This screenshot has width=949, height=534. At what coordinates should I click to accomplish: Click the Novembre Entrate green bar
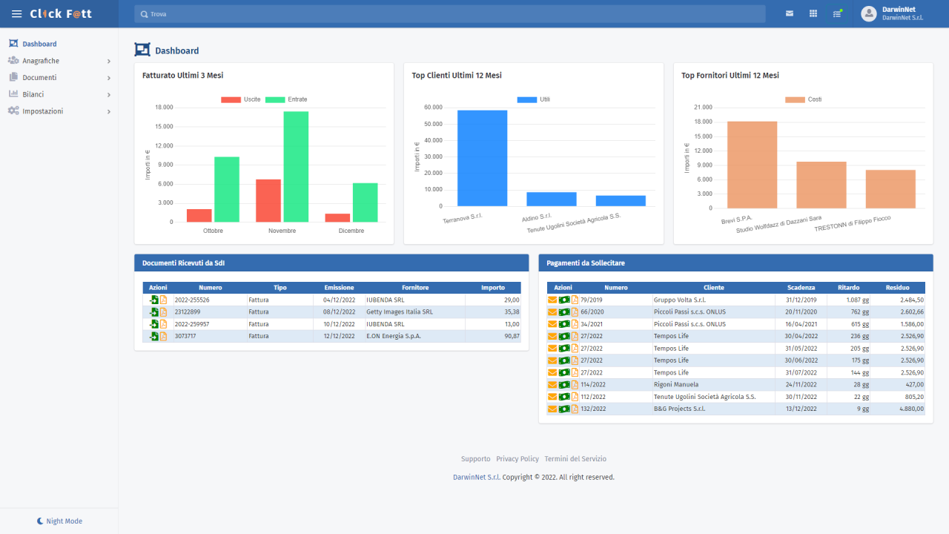[296, 167]
